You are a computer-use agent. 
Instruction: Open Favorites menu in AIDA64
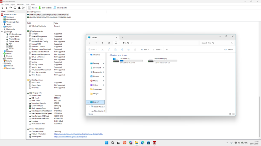[20, 4]
